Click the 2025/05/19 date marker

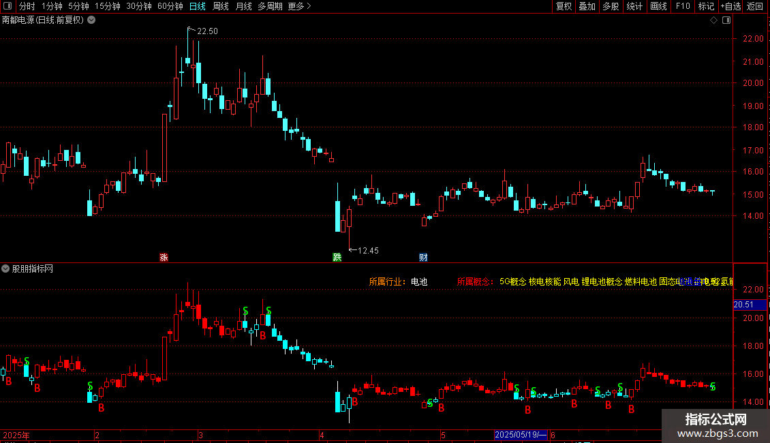[x=521, y=435]
